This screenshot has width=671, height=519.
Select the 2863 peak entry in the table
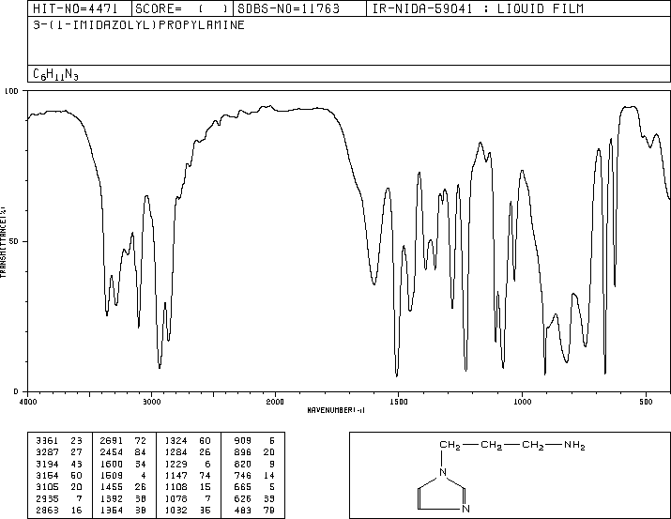click(59, 510)
